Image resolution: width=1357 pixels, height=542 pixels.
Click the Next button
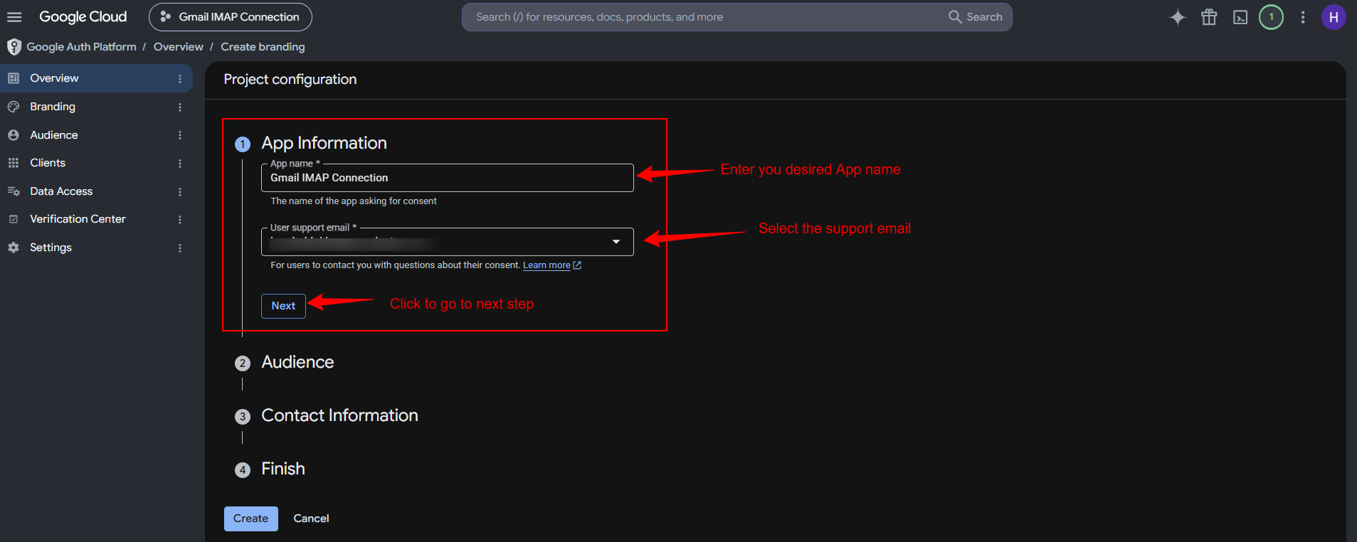coord(283,306)
